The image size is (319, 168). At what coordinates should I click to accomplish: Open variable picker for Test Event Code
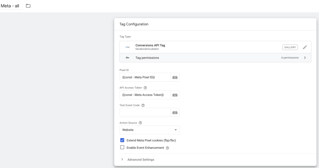point(175,112)
